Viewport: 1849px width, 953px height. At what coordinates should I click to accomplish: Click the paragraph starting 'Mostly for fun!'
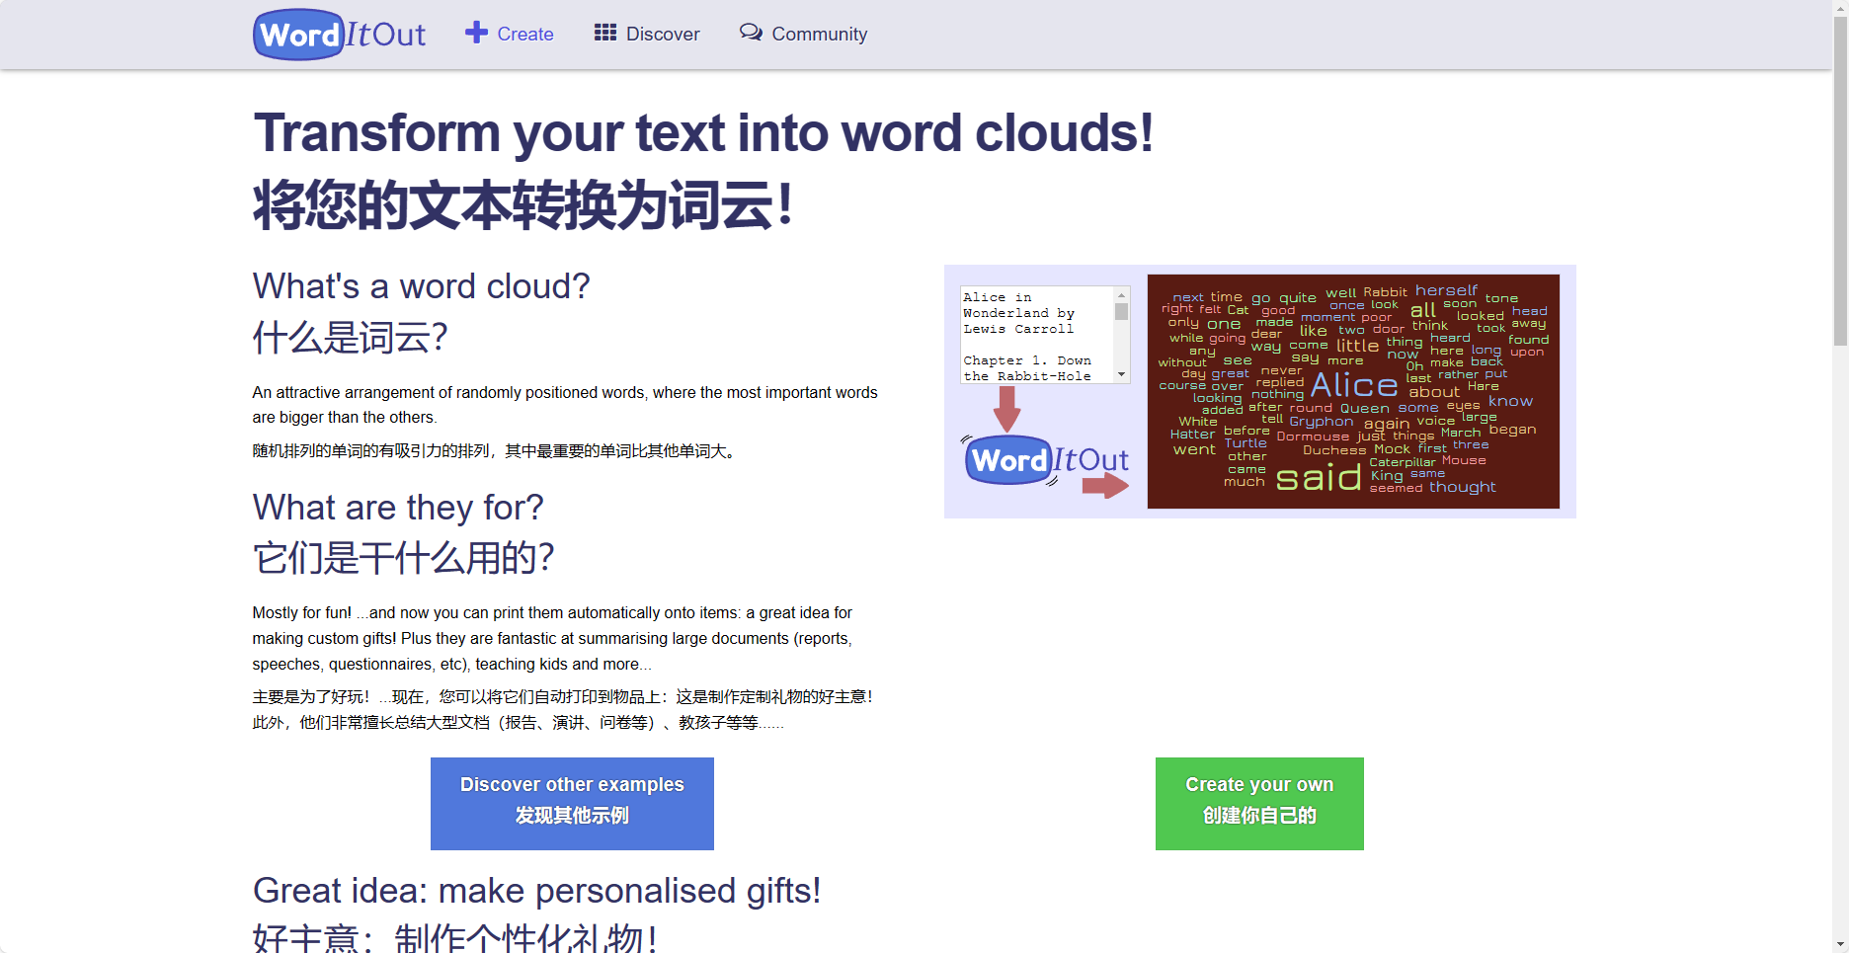click(552, 638)
